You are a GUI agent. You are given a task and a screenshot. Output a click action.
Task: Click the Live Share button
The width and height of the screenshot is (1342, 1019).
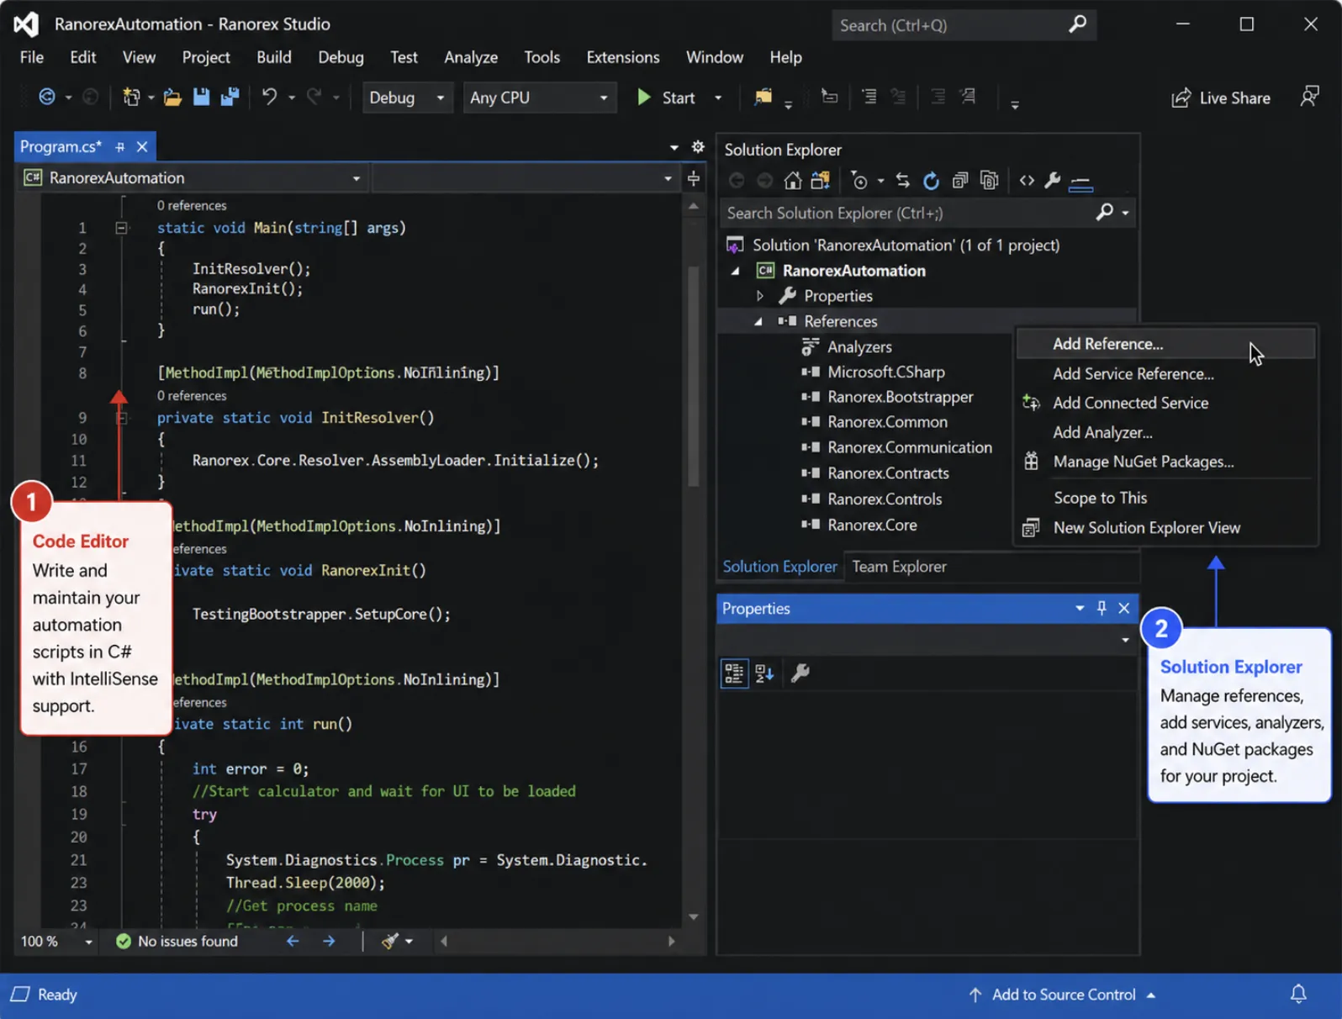(1221, 98)
